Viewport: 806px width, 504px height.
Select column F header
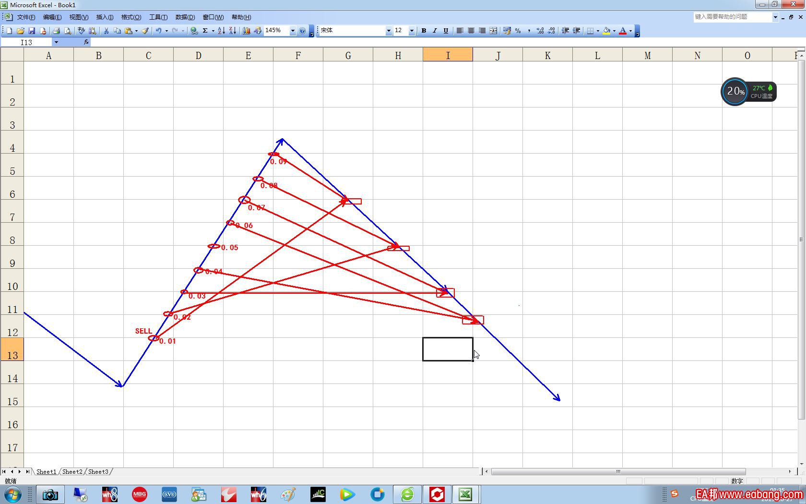(x=298, y=55)
